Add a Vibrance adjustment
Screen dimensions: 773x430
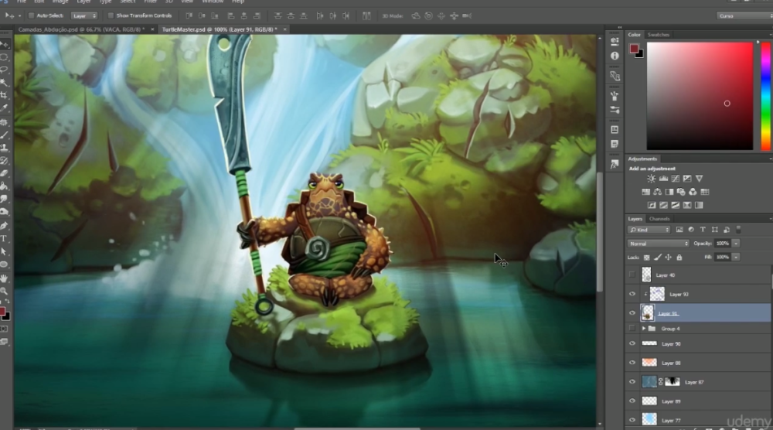699,179
